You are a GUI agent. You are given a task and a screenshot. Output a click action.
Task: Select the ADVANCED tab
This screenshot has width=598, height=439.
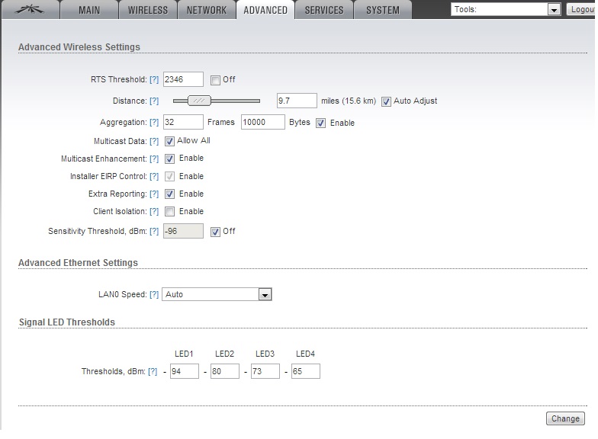(265, 9)
